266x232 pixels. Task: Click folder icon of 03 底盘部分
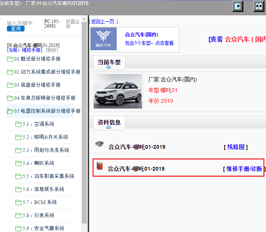10,85
